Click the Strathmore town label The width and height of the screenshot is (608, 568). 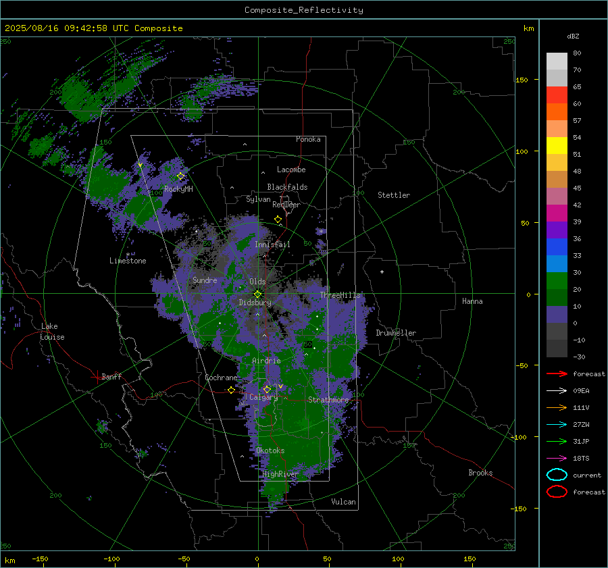328,400
